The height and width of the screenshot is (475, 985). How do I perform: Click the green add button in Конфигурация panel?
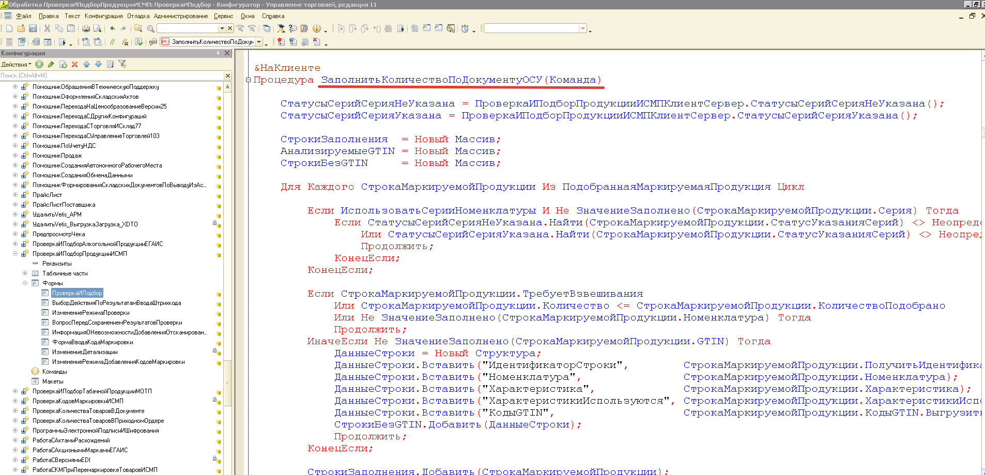click(39, 65)
